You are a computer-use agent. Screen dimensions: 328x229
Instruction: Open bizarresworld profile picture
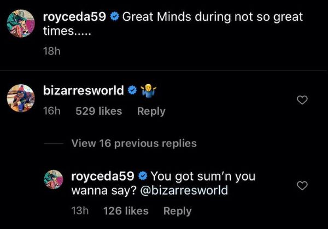tap(21, 98)
